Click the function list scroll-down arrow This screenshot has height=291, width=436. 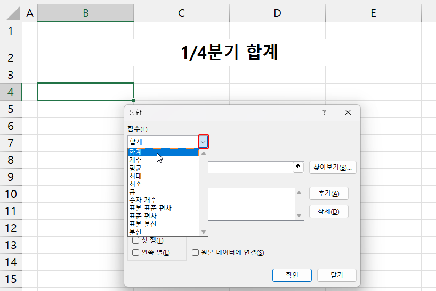tap(204, 232)
